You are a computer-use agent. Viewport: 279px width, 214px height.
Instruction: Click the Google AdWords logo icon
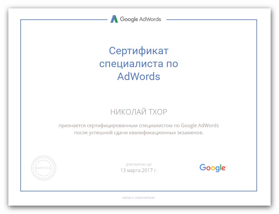click(114, 19)
